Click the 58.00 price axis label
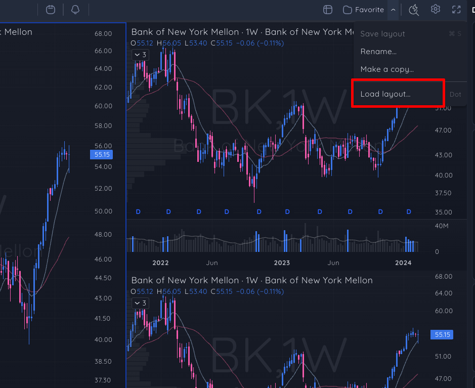 point(103,125)
